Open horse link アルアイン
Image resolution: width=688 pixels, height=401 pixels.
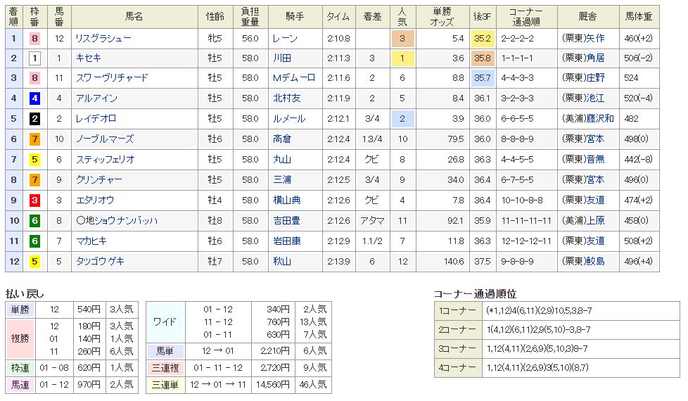click(96, 98)
